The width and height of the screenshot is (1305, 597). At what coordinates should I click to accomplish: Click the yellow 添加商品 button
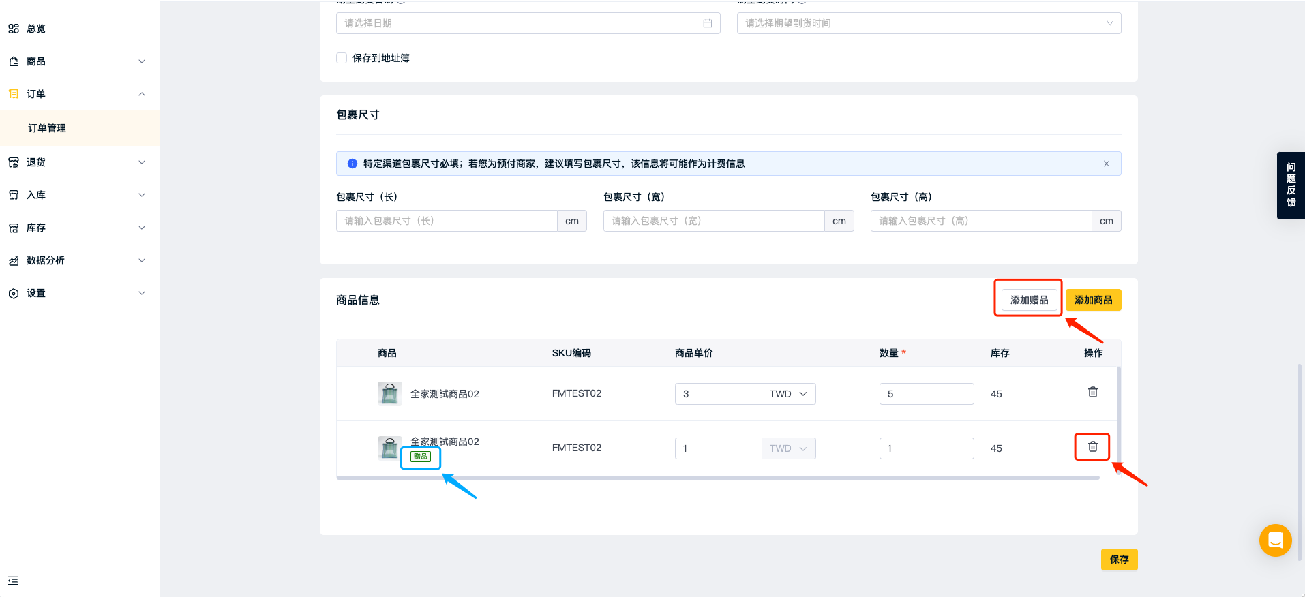coord(1093,300)
